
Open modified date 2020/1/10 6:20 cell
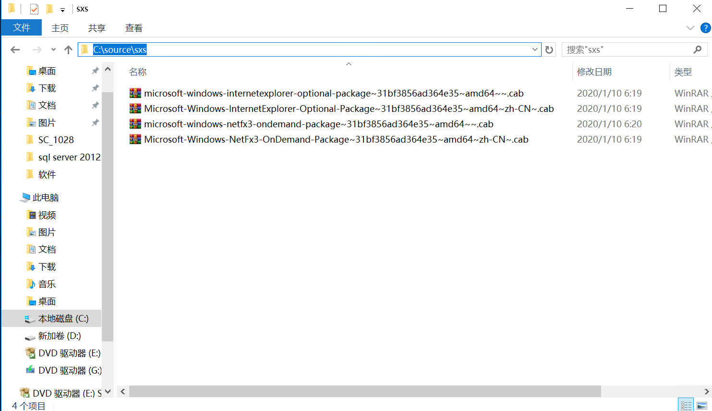(609, 124)
